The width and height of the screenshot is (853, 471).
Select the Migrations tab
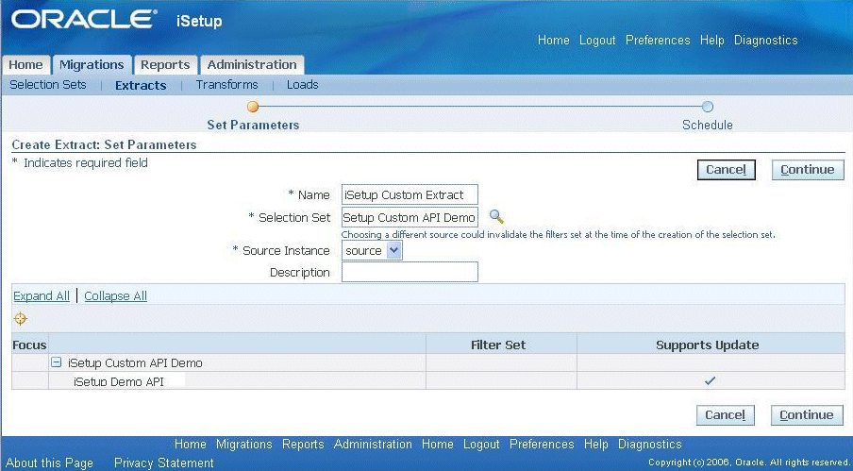click(x=92, y=65)
